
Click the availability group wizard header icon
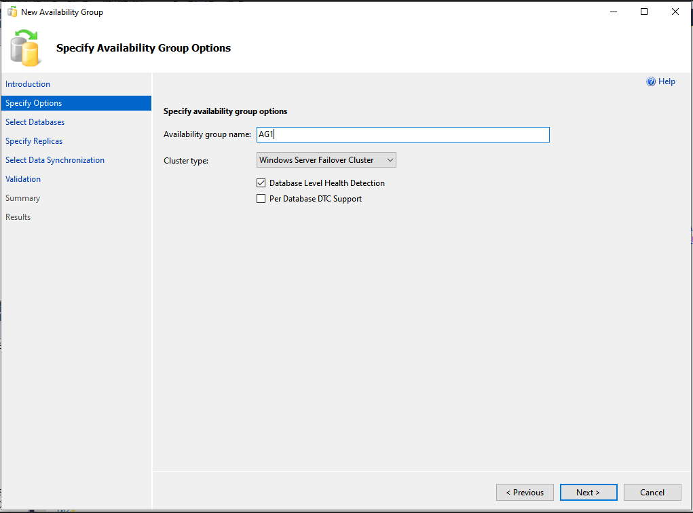(x=26, y=48)
